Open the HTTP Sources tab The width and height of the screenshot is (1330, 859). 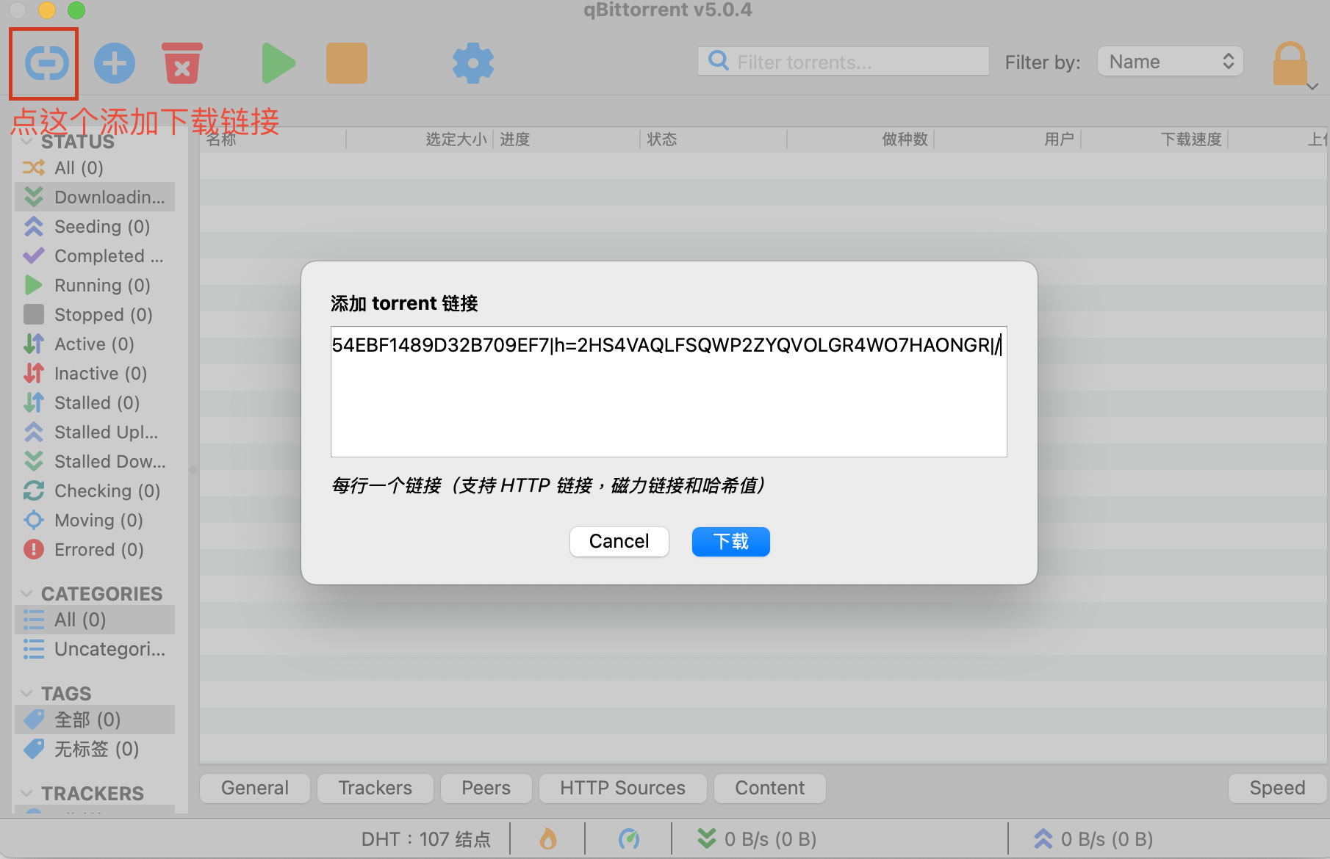pos(622,788)
